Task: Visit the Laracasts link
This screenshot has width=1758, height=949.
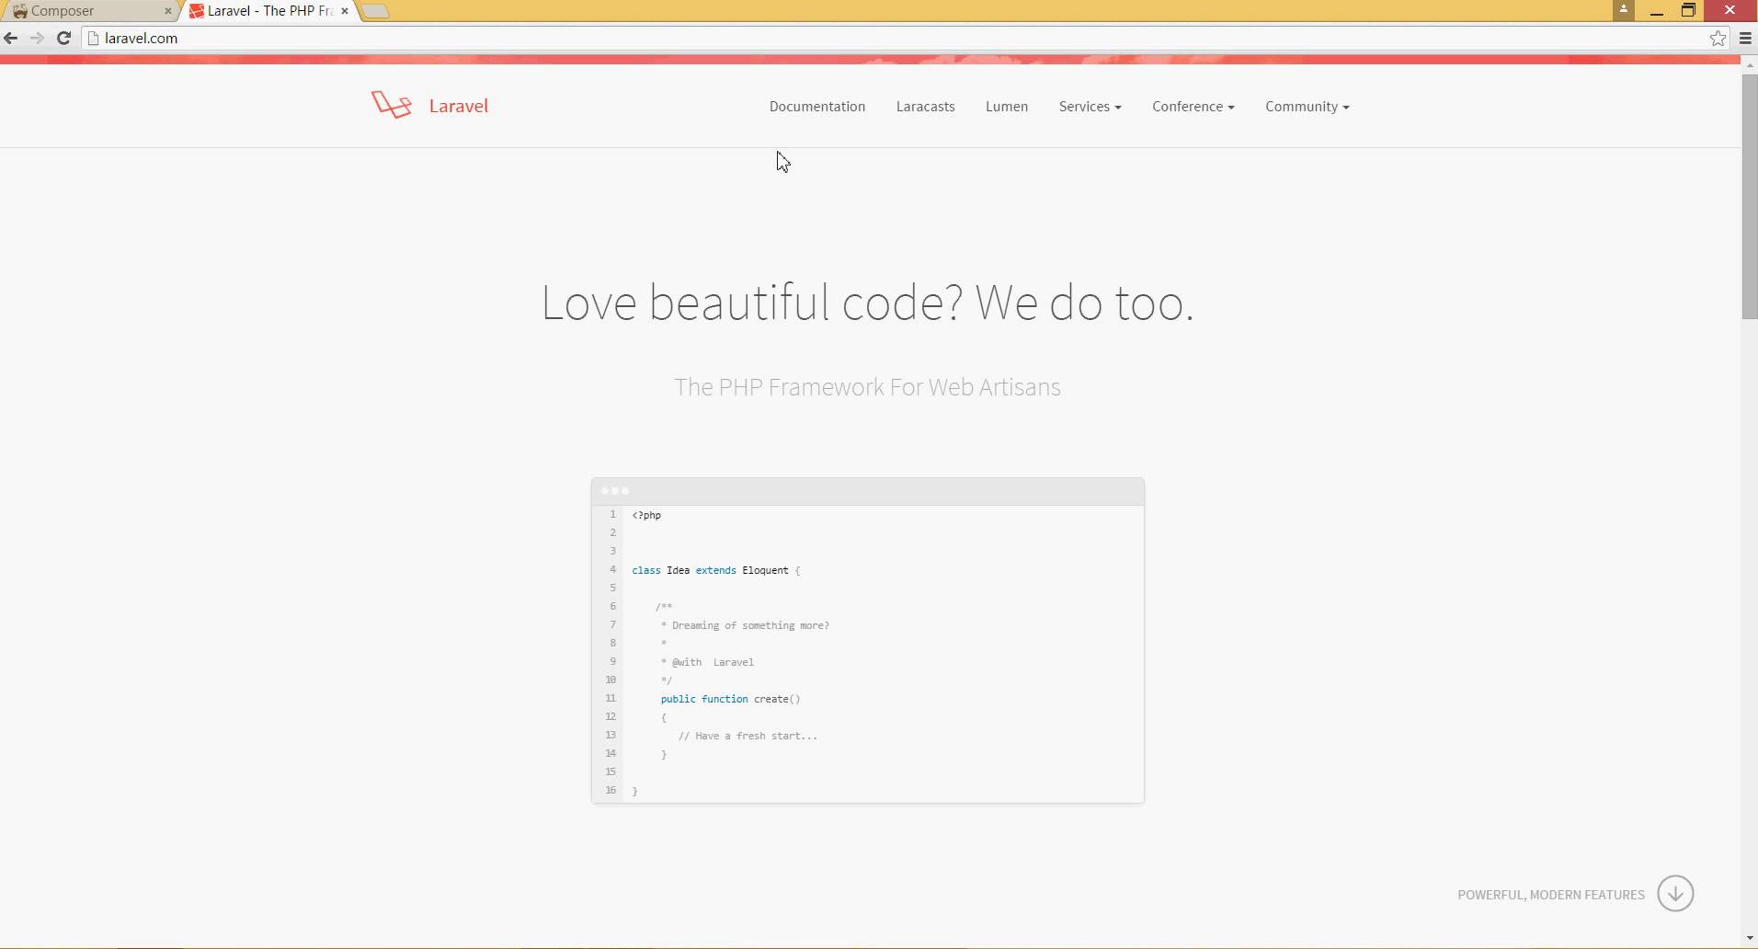Action: tap(925, 106)
